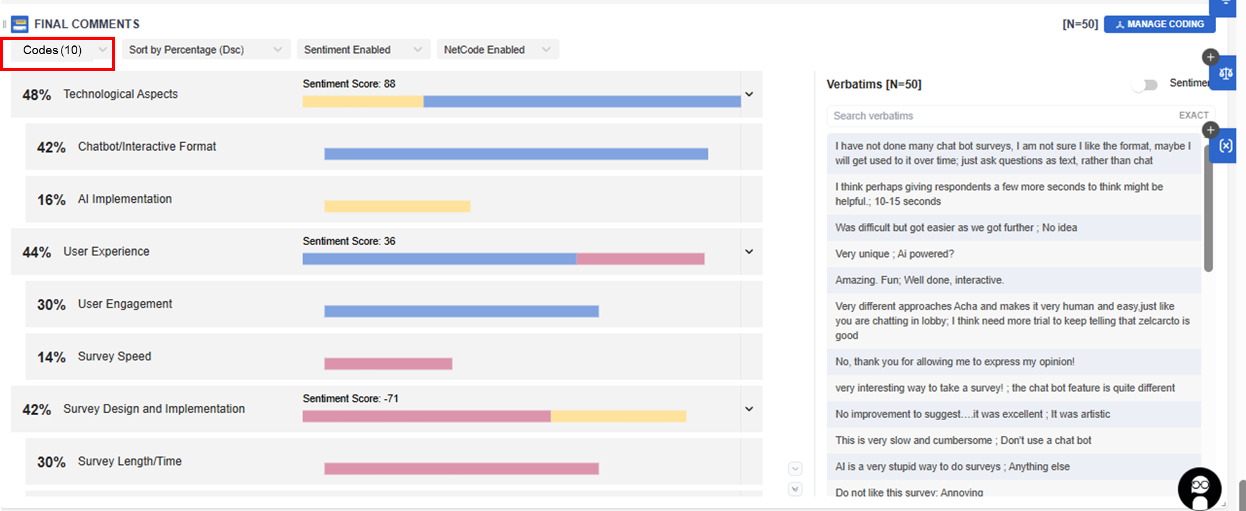Toggle the verbatims Sentiment switch
The width and height of the screenshot is (1246, 511).
coord(1145,85)
